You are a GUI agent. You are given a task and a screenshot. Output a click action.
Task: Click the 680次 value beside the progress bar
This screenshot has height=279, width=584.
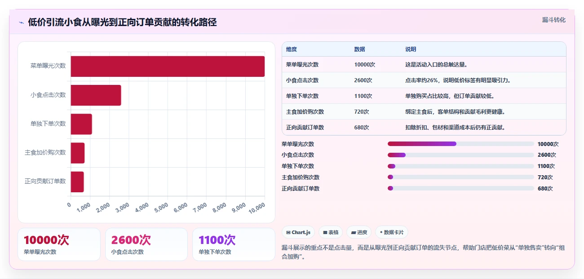[545, 189]
